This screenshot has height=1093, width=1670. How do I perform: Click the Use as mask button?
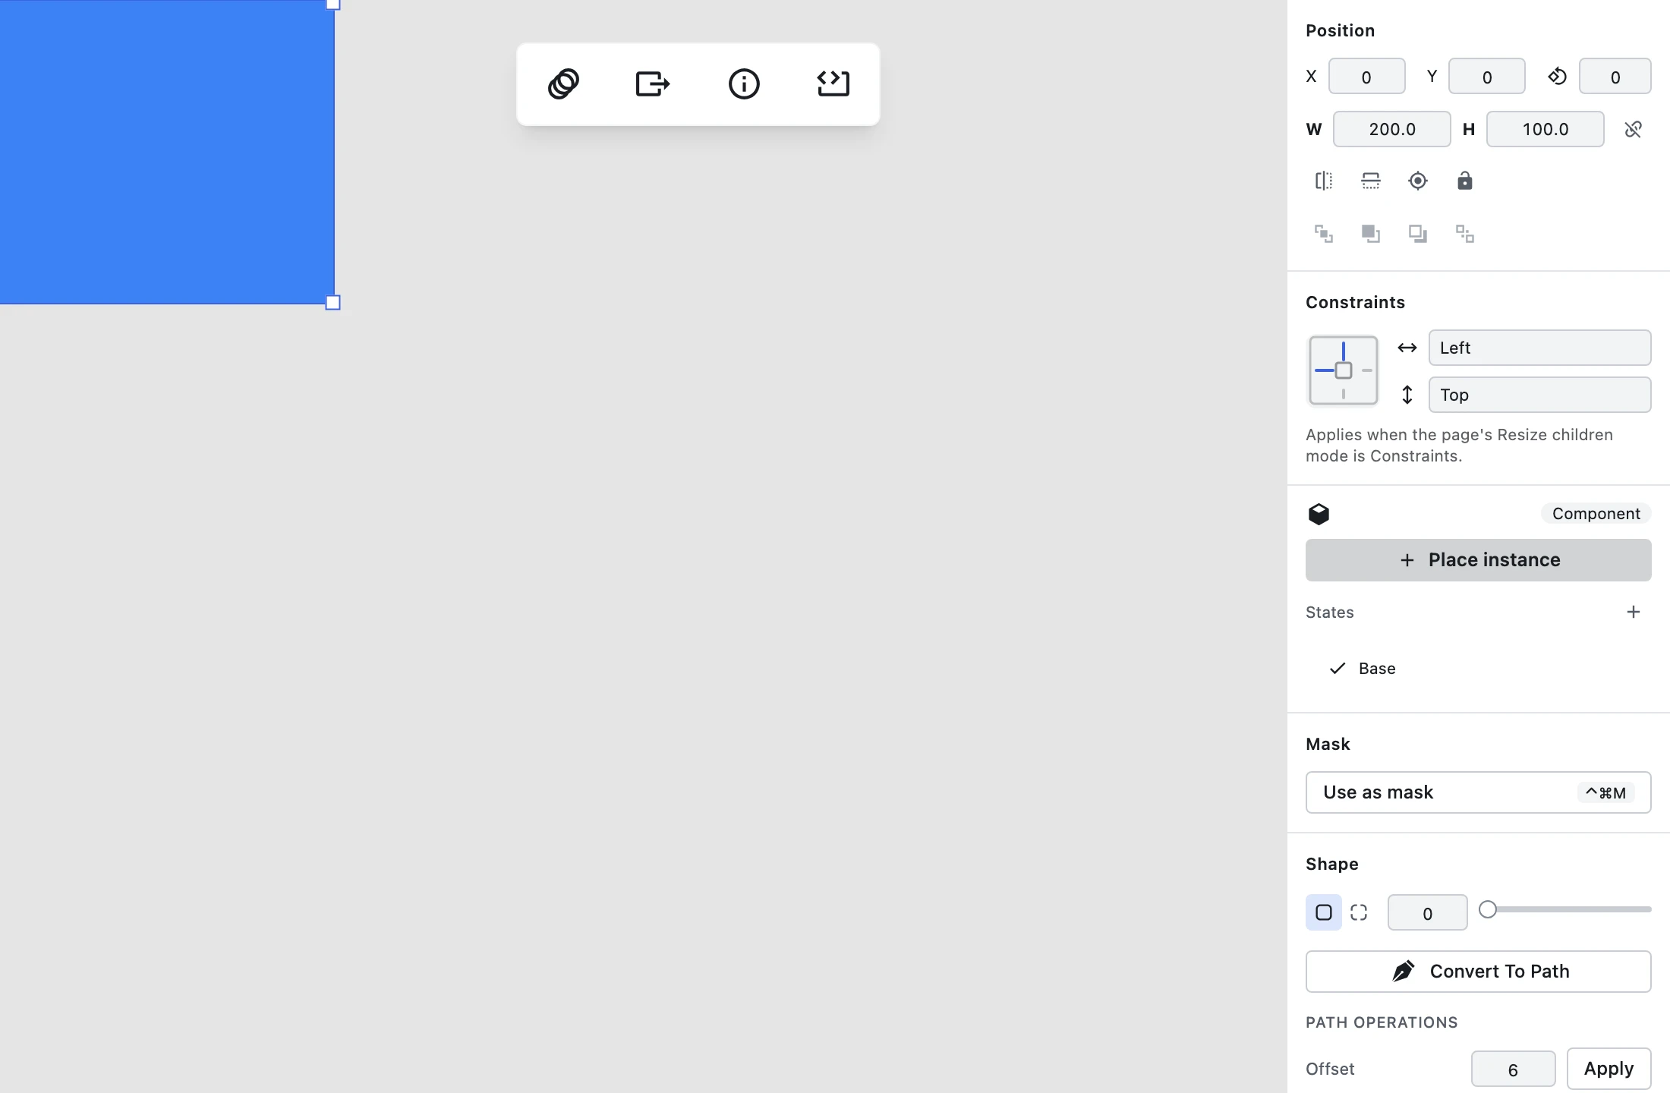[1478, 792]
